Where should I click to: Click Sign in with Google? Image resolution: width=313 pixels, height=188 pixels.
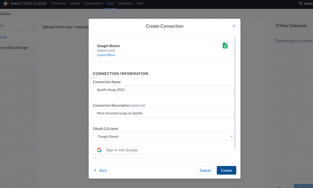(118, 150)
